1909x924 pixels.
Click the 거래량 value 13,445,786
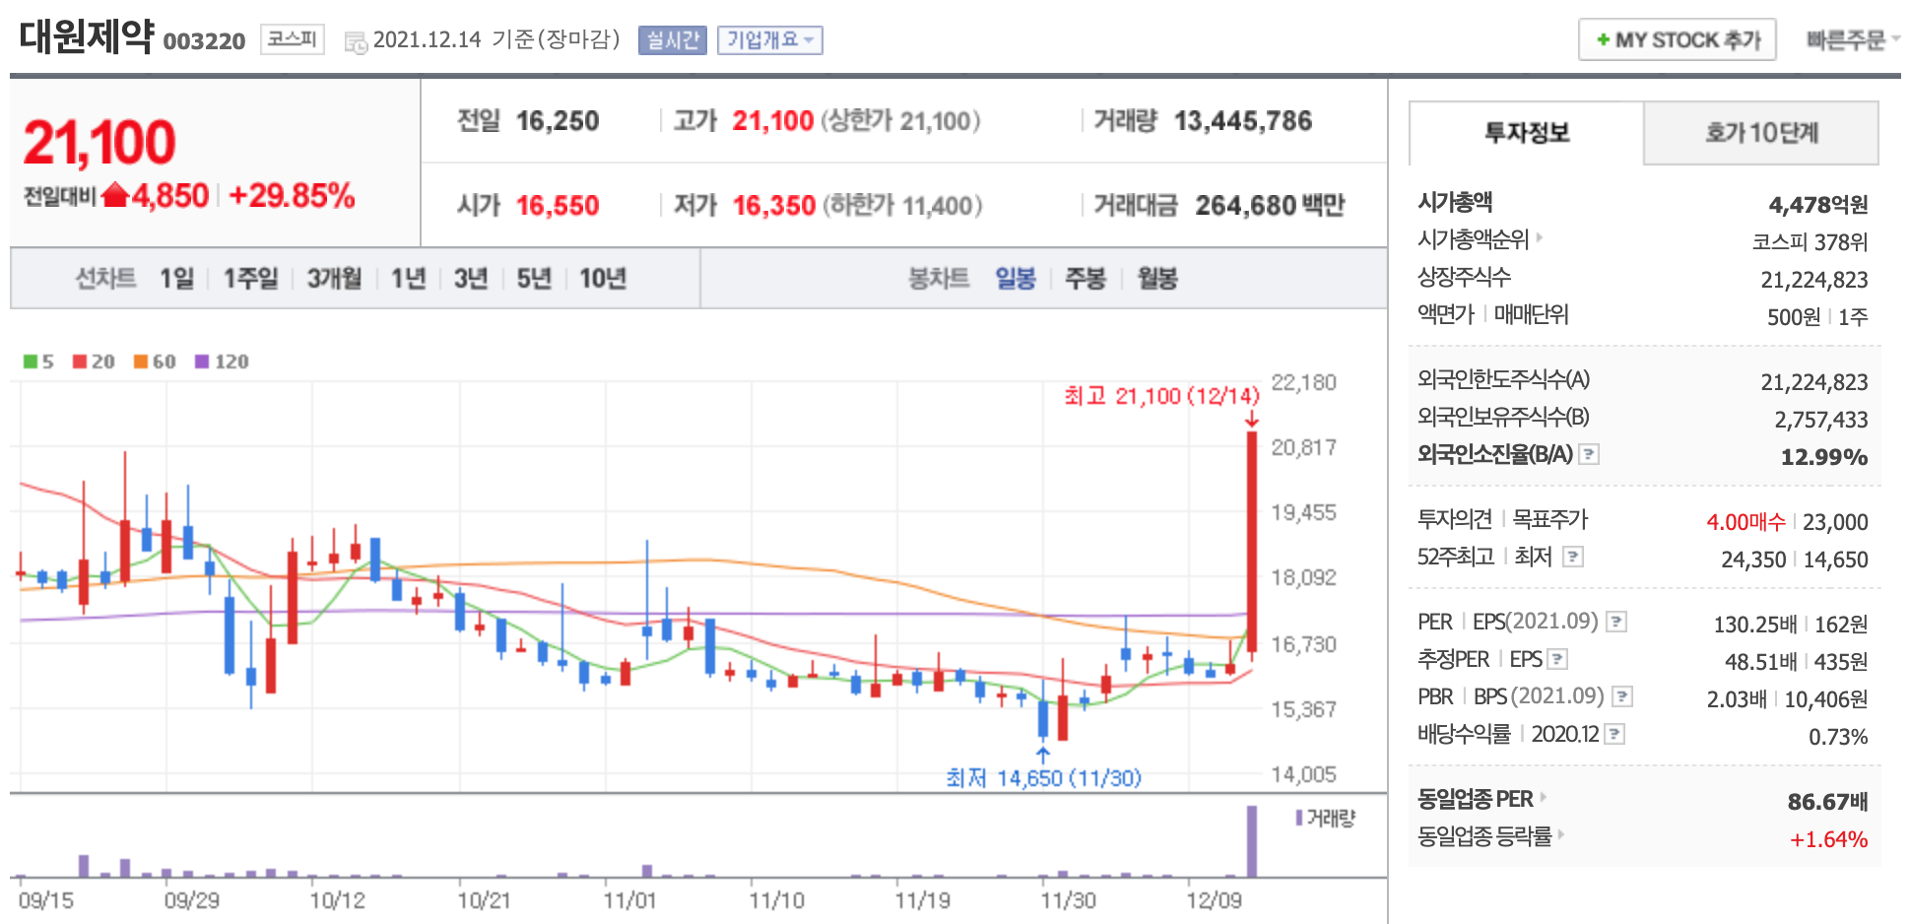tap(1243, 121)
